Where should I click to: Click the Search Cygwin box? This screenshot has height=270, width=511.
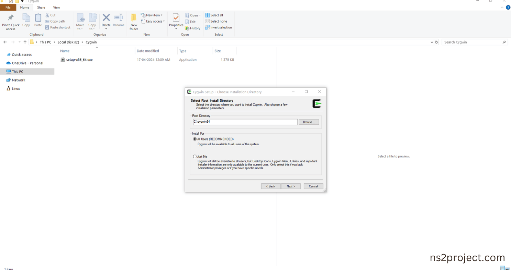tap(471, 42)
